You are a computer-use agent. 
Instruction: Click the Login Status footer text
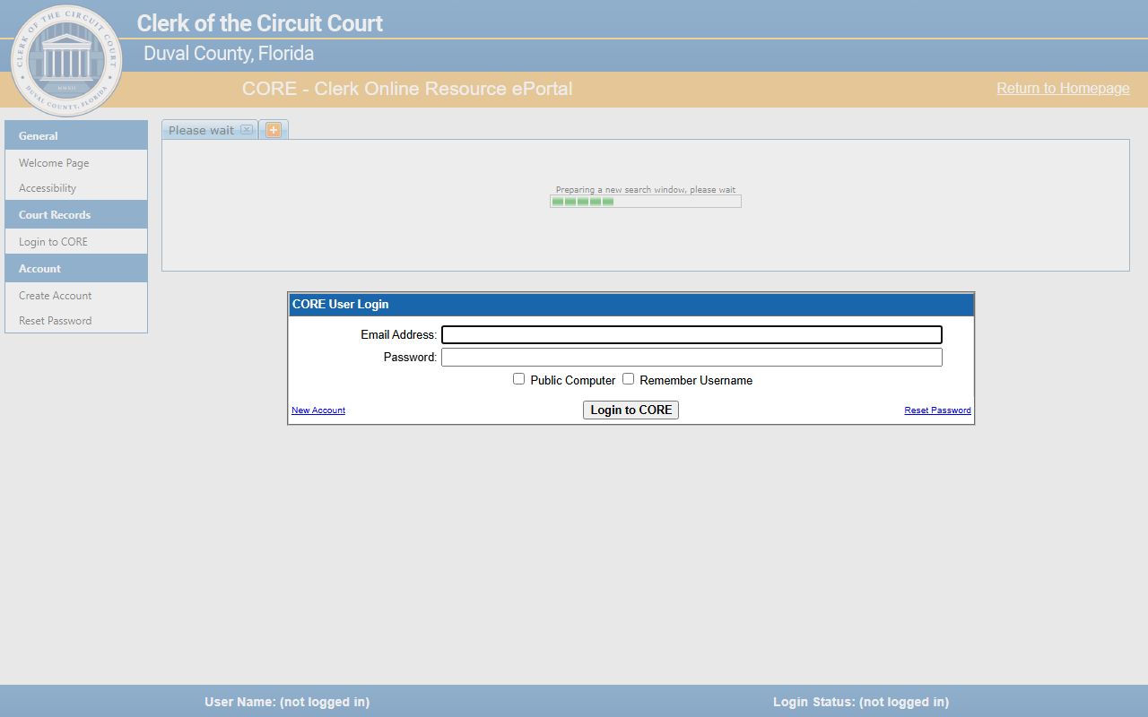tap(861, 702)
